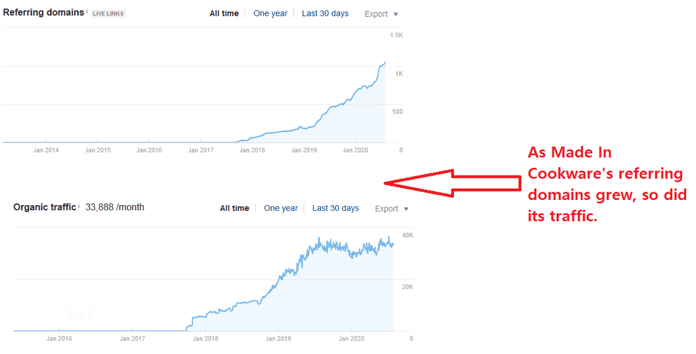Click the Referring domains heading
Image resolution: width=696 pixels, height=354 pixels.
coord(43,12)
